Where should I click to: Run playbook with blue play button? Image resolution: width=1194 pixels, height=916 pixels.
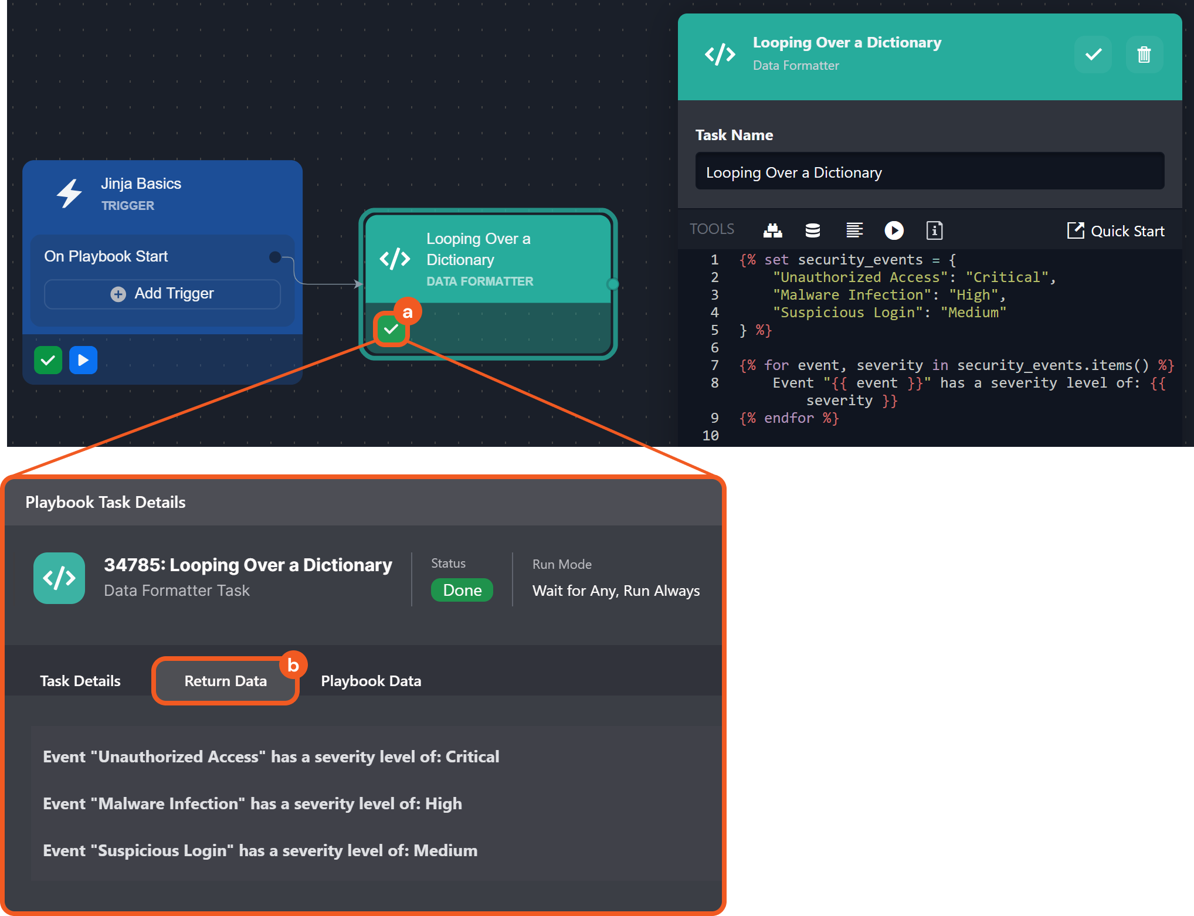[x=83, y=360]
